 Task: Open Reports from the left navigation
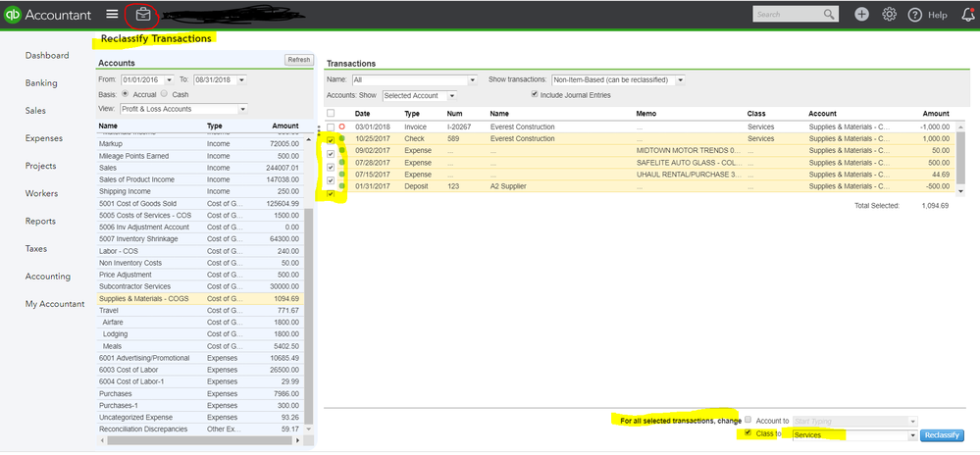(x=41, y=221)
